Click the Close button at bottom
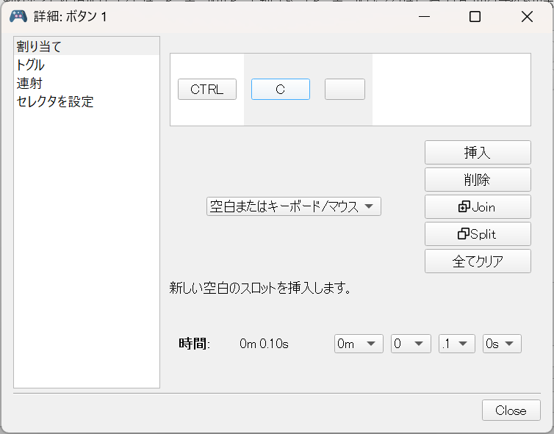Viewport: 554px width, 434px height. click(x=511, y=411)
